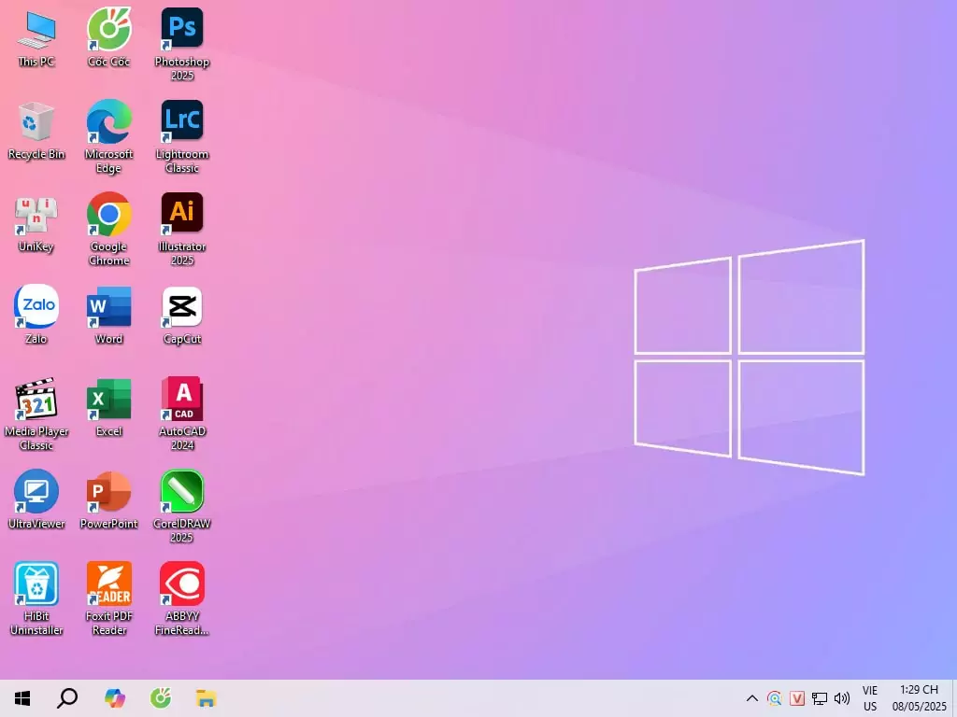Viewport: 957px width, 717px height.
Task: Open Cốc Cốc from the taskbar
Action: (x=161, y=698)
